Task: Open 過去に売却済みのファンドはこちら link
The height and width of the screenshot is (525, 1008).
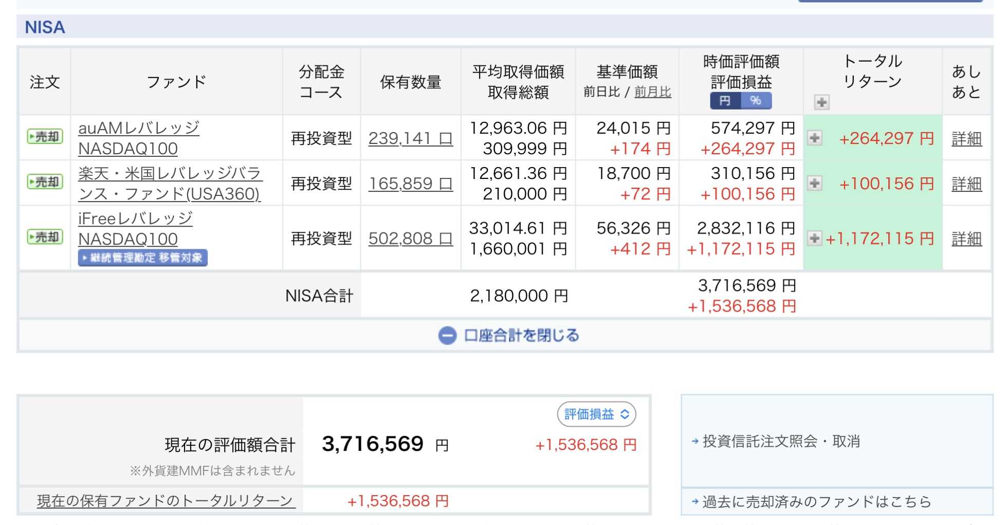Action: click(816, 502)
